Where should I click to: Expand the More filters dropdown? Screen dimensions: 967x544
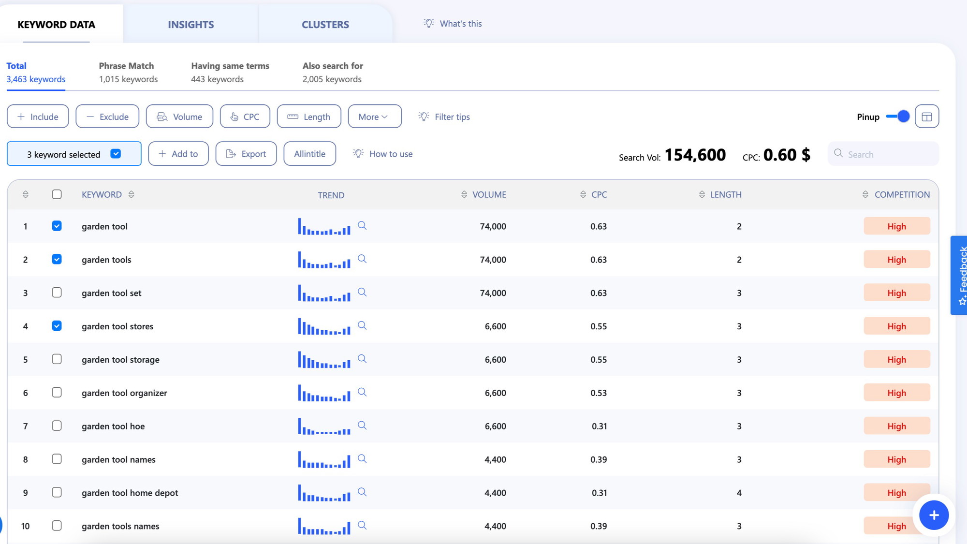click(x=375, y=117)
